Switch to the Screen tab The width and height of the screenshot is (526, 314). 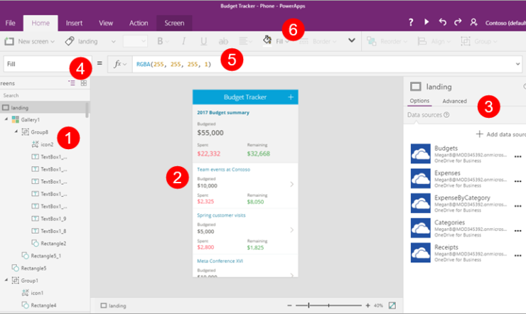[174, 23]
